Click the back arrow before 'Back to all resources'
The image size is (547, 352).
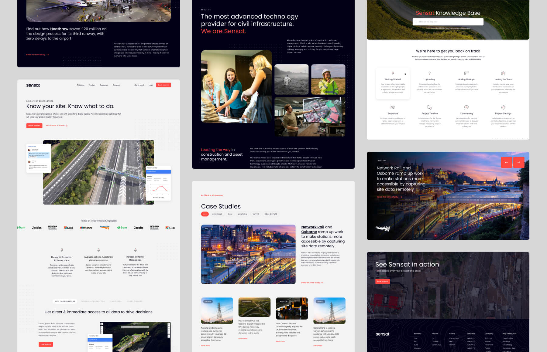tap(202, 195)
